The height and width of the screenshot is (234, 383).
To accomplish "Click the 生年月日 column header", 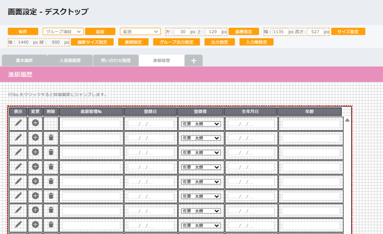I will (250, 112).
